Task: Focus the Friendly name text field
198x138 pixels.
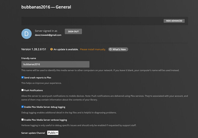Action: coord(55,64)
